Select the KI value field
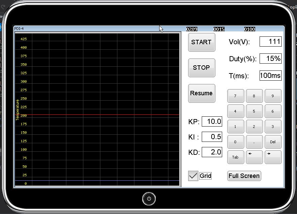Image resolution: width=297 pixels, height=214 pixels. 212,137
